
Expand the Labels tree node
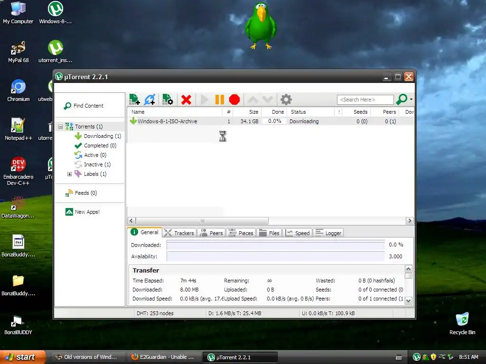[x=69, y=174]
